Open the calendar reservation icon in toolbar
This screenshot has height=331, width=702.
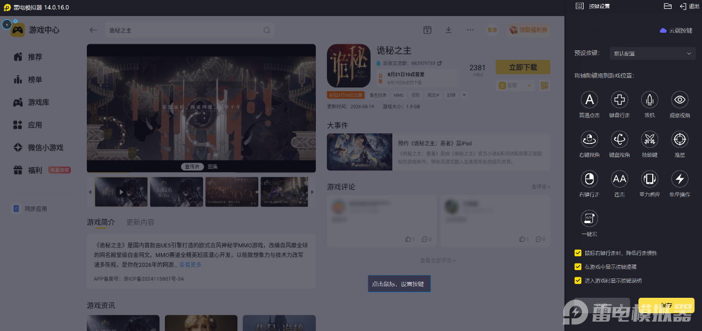click(x=427, y=30)
